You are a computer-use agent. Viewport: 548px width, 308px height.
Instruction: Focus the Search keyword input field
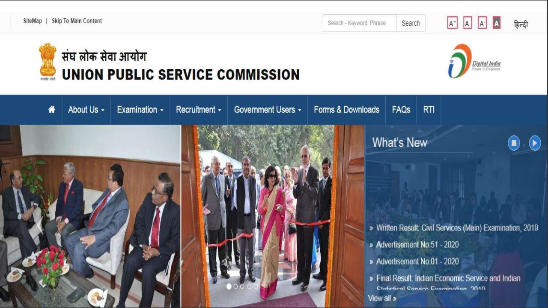point(360,23)
